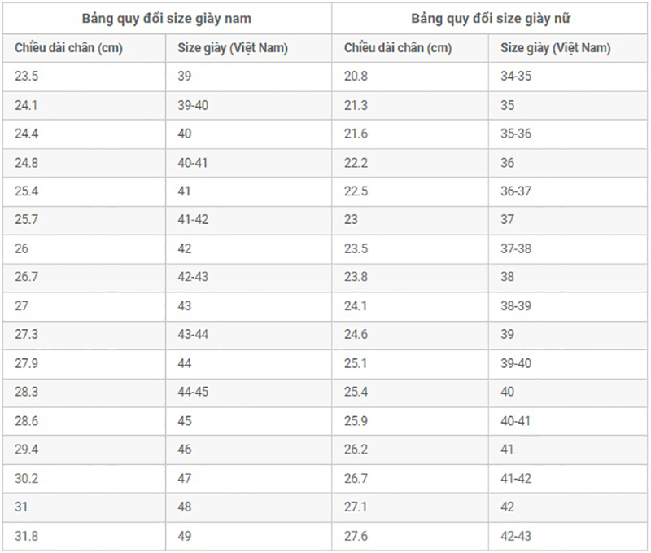Select the size 35-36 cell

[516, 134]
